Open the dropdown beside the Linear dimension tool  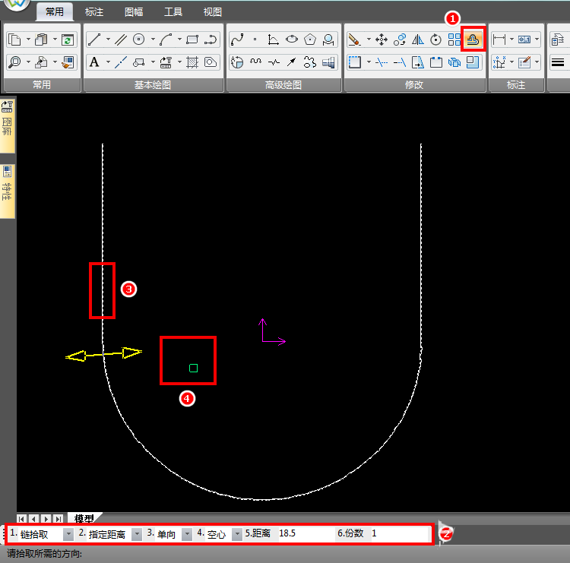click(511, 40)
